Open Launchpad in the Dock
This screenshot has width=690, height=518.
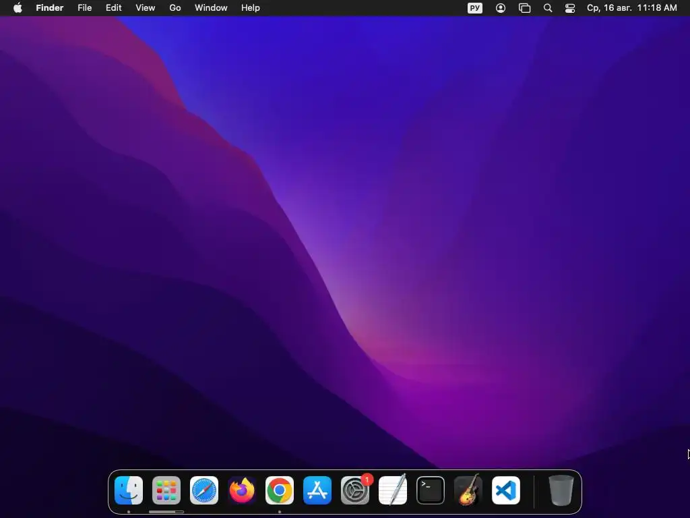pos(166,490)
